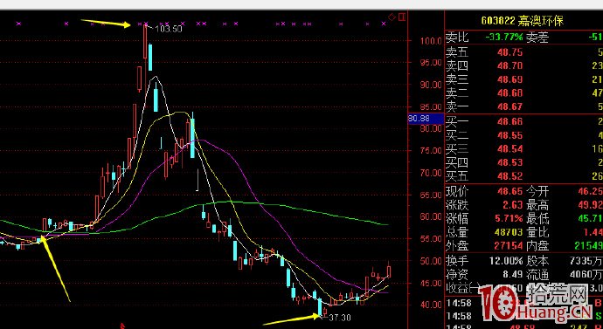Click the 37.30 low price label
603x329 pixels.
point(340,317)
